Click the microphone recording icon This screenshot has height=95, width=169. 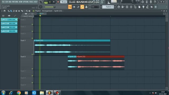(x=151, y=2)
